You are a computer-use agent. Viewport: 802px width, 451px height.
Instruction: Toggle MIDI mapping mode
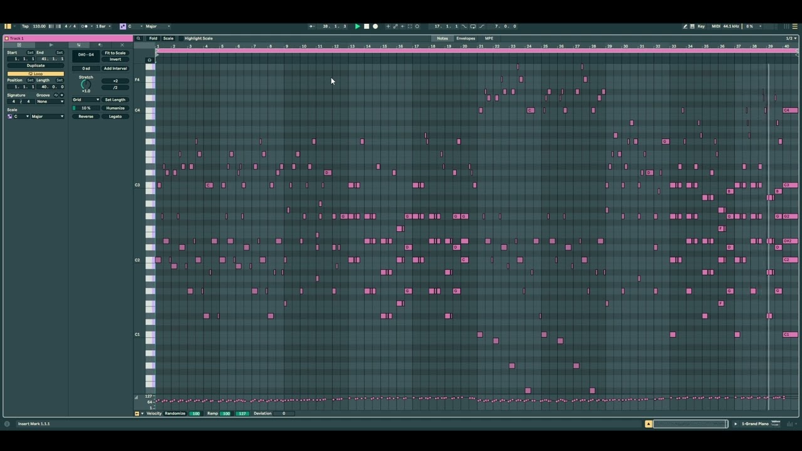click(x=716, y=26)
